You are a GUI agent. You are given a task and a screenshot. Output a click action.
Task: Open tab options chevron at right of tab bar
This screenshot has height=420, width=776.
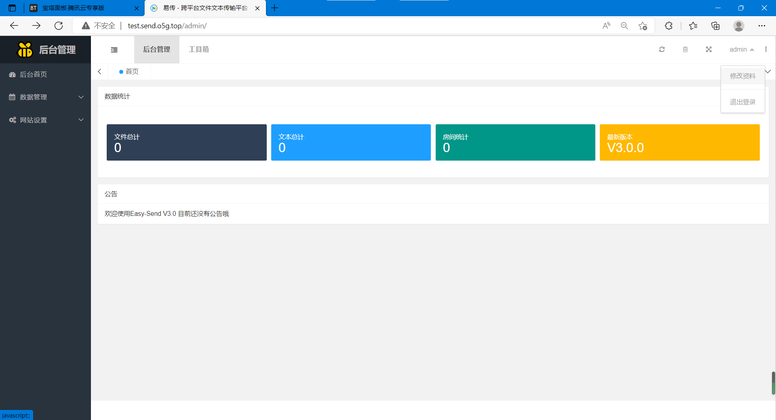point(768,71)
